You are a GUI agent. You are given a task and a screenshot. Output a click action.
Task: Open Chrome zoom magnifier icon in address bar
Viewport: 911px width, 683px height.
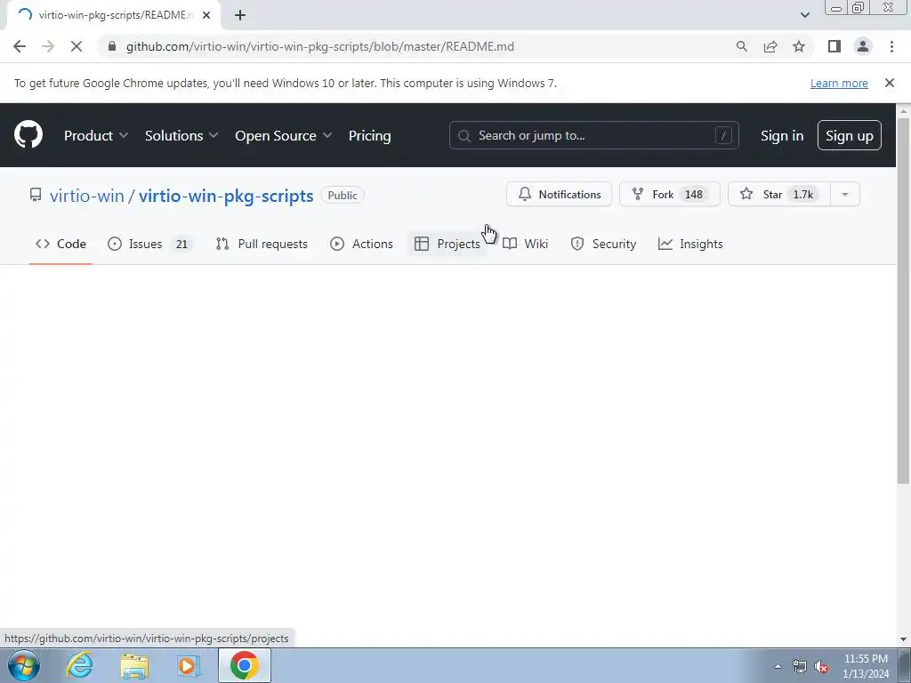[x=741, y=46]
